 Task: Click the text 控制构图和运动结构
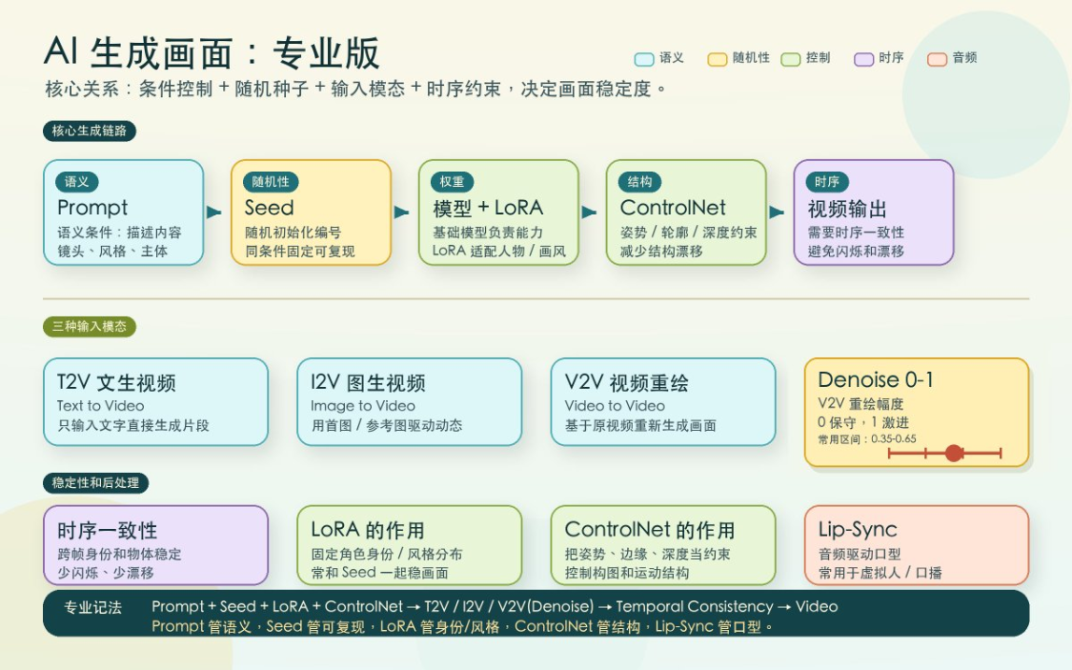(626, 572)
